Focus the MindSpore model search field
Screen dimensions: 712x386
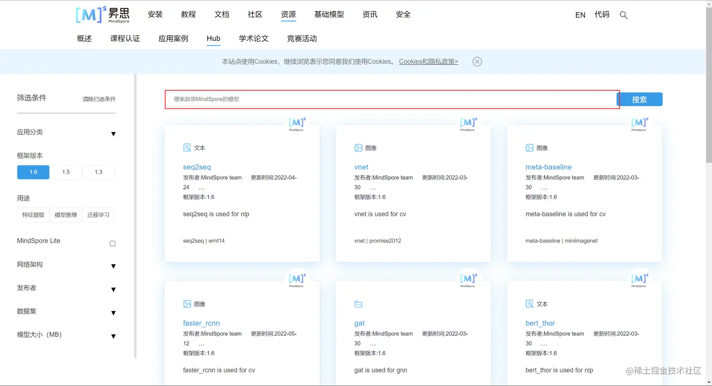[x=392, y=99]
